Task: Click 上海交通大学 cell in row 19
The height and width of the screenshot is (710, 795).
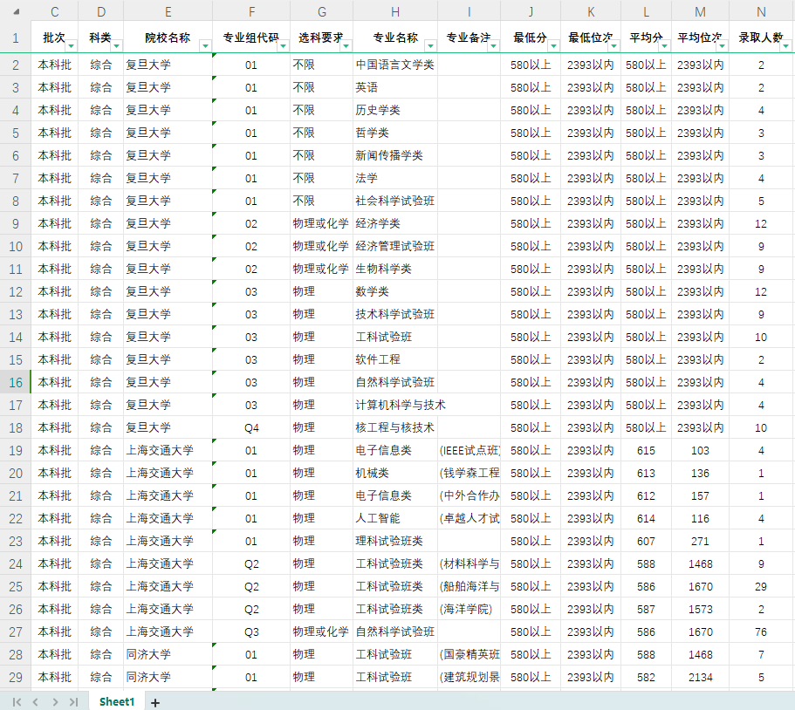Action: tap(168, 450)
